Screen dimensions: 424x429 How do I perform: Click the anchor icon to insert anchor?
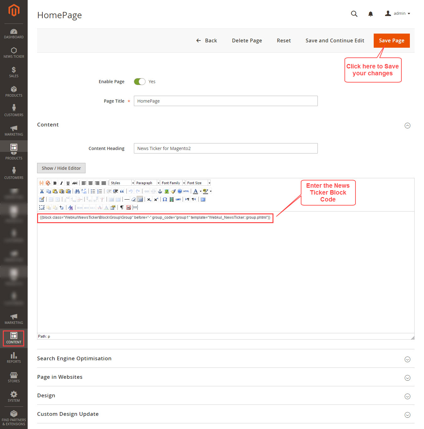(160, 191)
